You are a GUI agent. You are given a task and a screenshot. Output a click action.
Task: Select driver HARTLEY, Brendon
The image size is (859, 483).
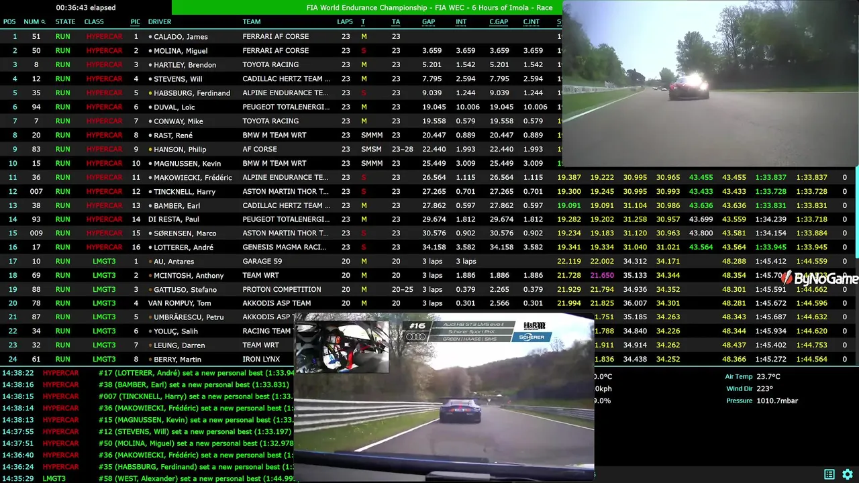point(185,65)
